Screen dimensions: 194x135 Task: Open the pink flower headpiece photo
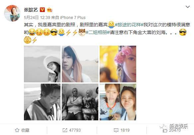pyautogui.click(x=118, y=64)
